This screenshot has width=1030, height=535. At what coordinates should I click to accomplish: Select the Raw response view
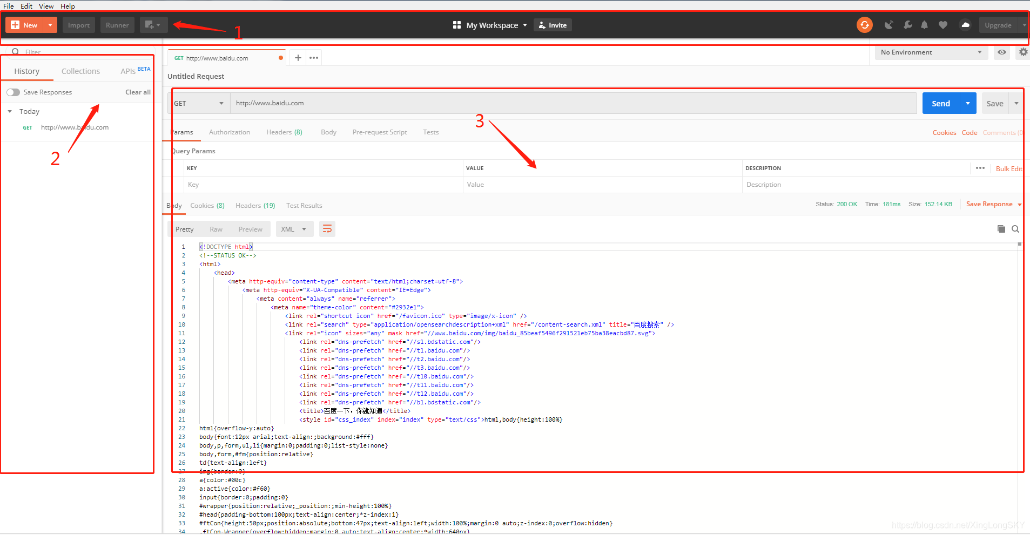click(216, 229)
